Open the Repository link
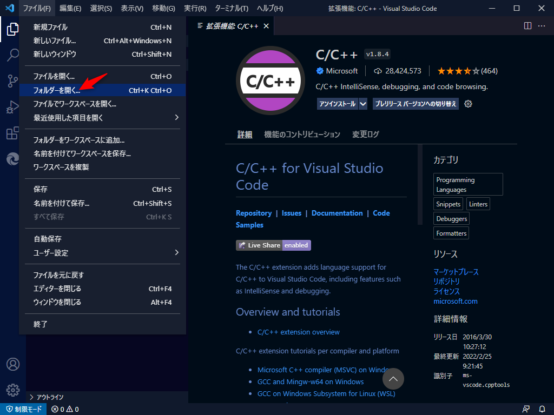Image resolution: width=554 pixels, height=415 pixels. (254, 213)
